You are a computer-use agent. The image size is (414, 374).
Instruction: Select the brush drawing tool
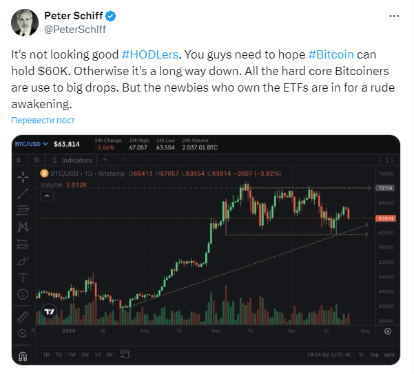pos(23,260)
